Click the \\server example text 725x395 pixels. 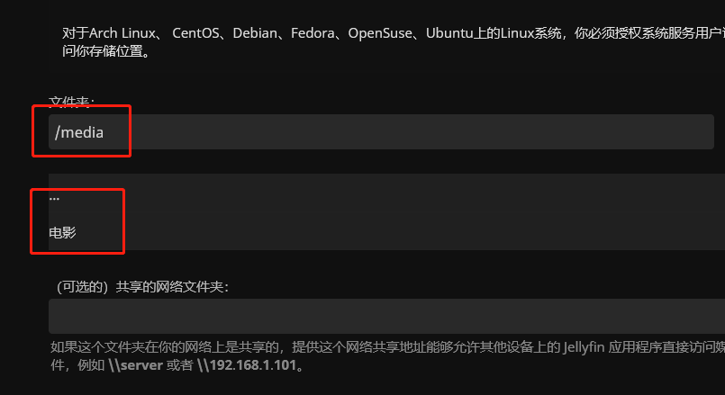pos(135,366)
